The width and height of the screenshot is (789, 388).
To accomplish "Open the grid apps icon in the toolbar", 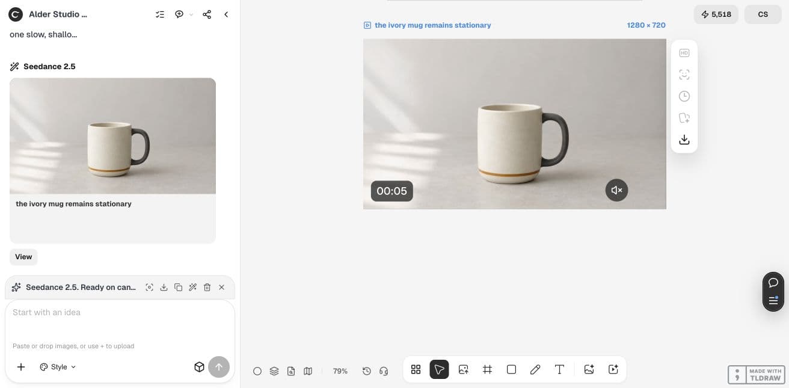I will coord(416,369).
